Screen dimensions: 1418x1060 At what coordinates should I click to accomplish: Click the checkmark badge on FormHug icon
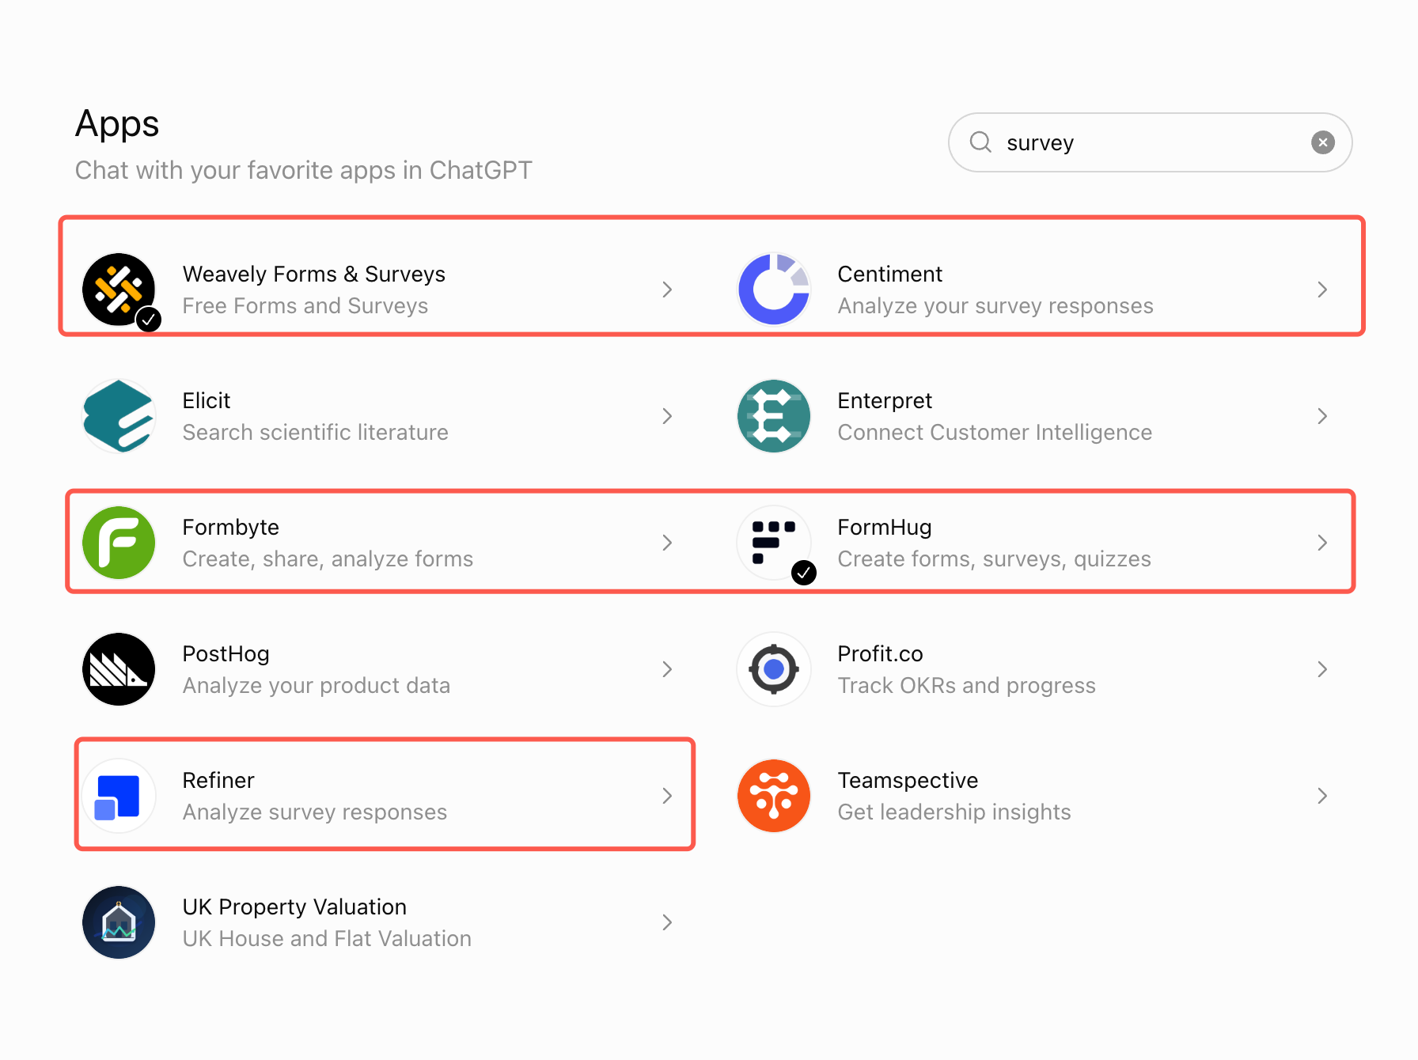[x=804, y=573]
